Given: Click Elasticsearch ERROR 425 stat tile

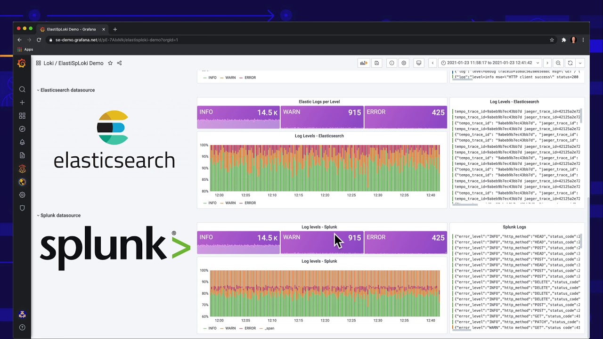Looking at the screenshot, I should (406, 117).
